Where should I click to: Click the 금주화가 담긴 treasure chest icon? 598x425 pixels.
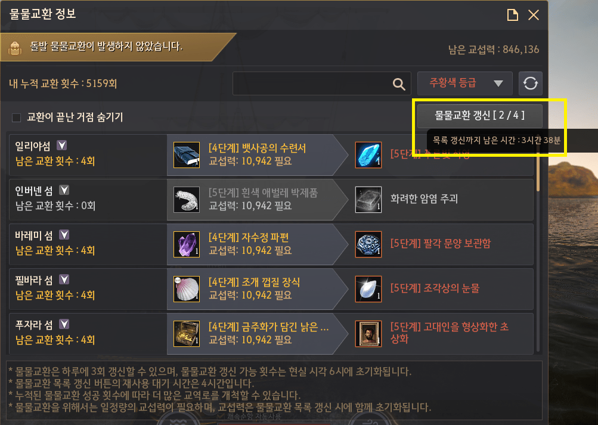[187, 334]
